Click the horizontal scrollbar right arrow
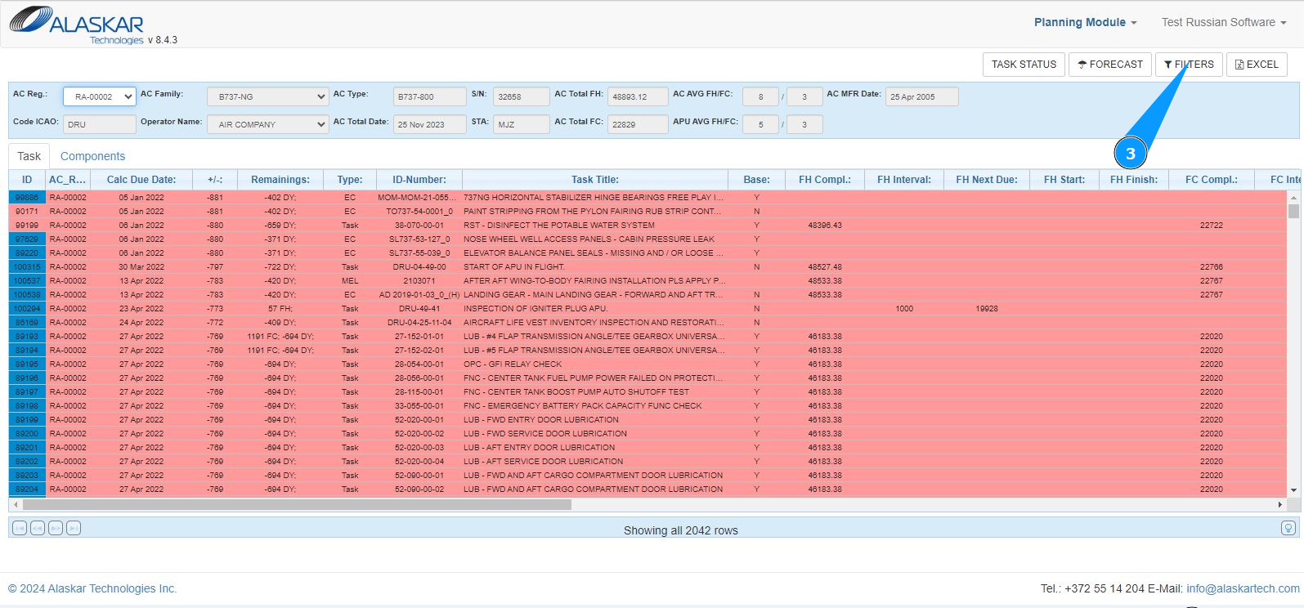 (1280, 505)
